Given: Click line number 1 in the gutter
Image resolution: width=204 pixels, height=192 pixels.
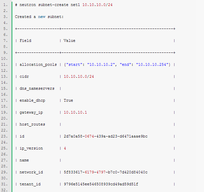Looking at the screenshot, I should coord(5,5).
